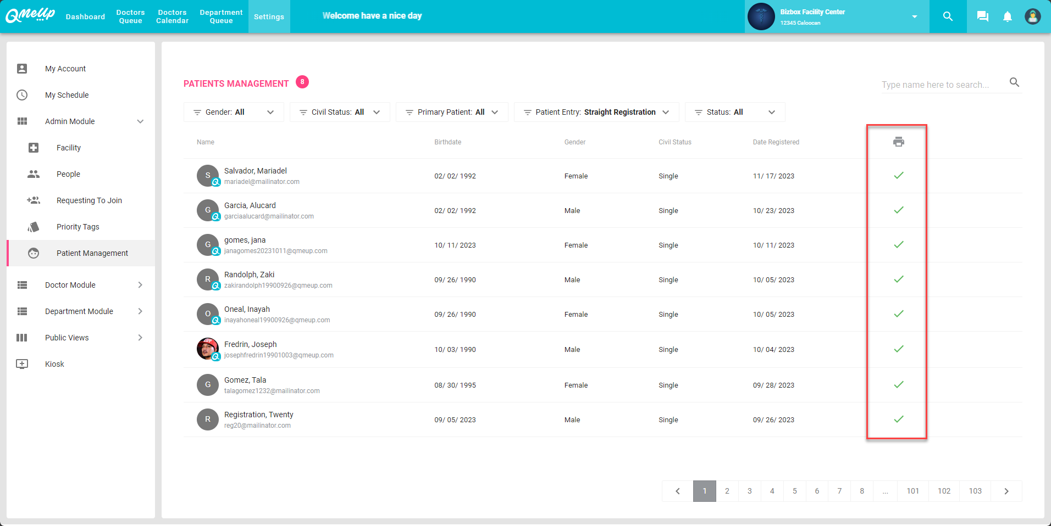Open the user profile avatar icon
The image size is (1051, 526).
pos(1032,16)
